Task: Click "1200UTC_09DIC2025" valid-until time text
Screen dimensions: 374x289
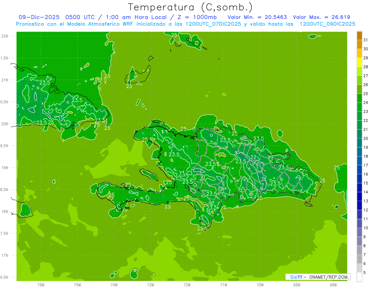Action: click(327, 24)
